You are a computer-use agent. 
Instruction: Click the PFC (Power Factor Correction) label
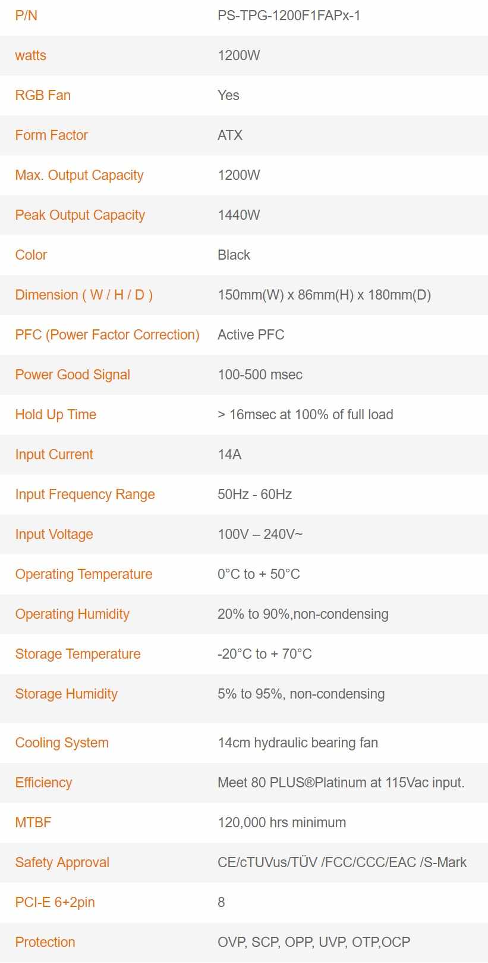(107, 335)
